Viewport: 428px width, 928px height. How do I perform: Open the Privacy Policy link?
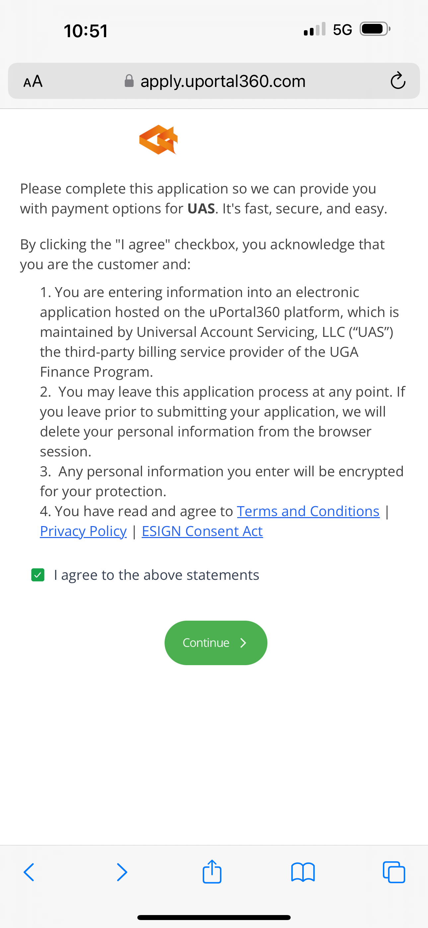[x=83, y=531]
